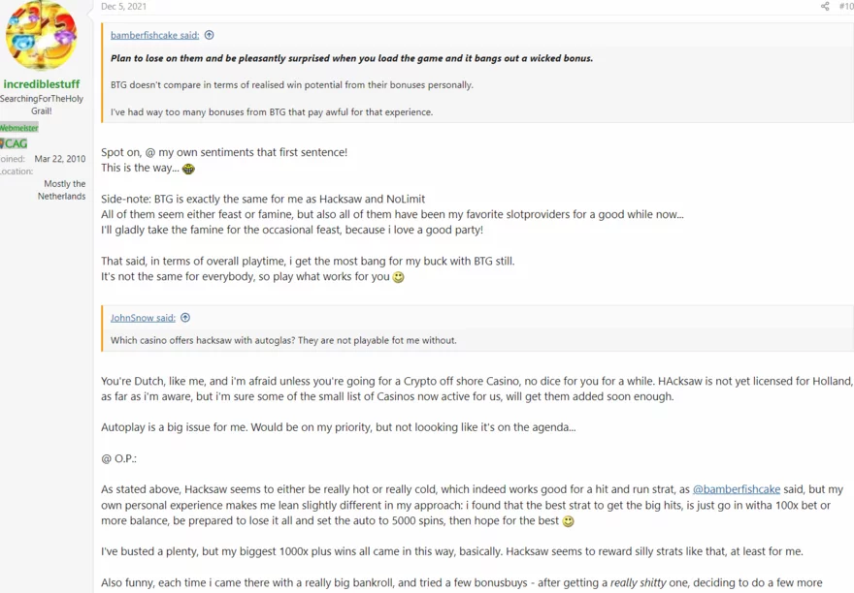Image resolution: width=854 pixels, height=593 pixels.
Task: Click the share icon beside post #10
Action: [x=825, y=7]
